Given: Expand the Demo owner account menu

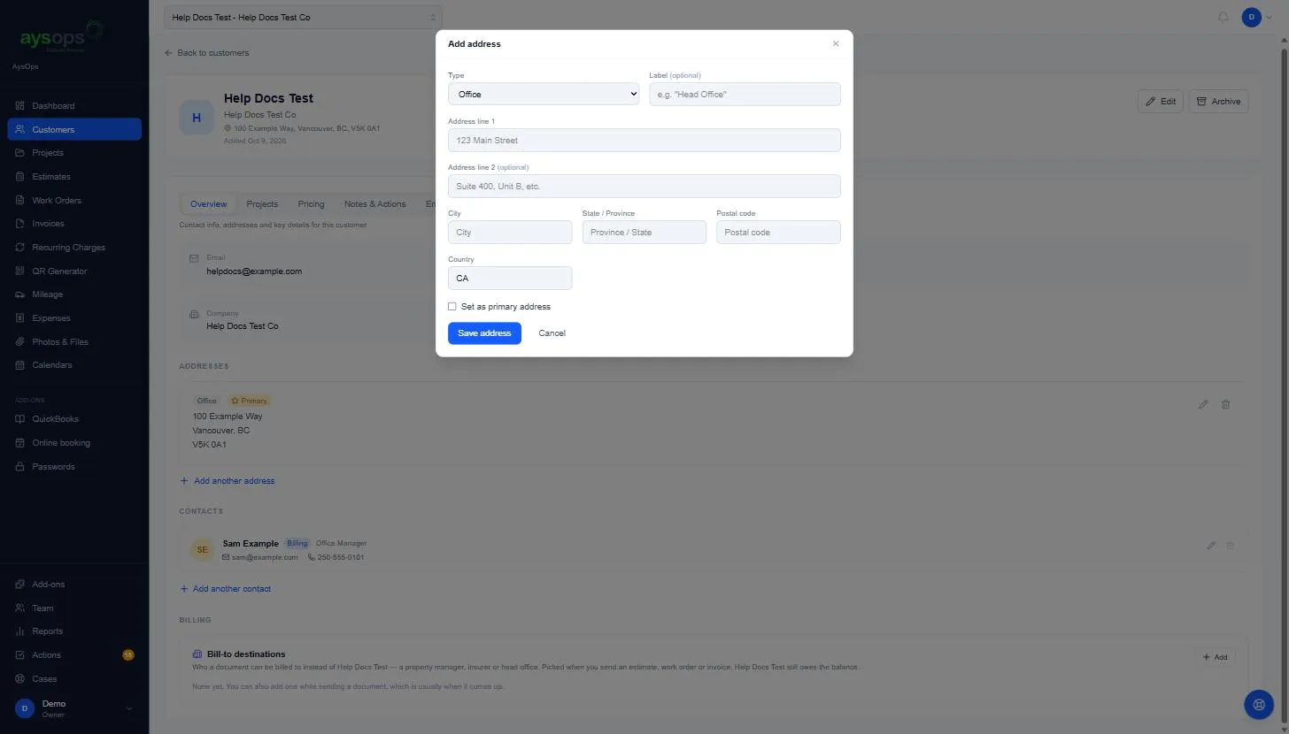Looking at the screenshot, I should pos(74,708).
